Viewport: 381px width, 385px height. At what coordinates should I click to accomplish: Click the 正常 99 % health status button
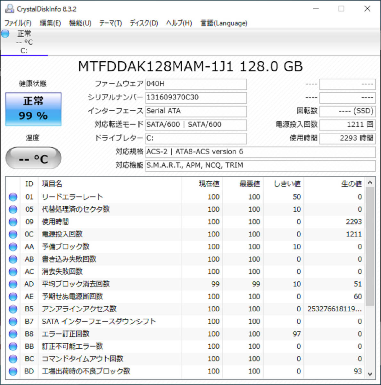coord(33,109)
